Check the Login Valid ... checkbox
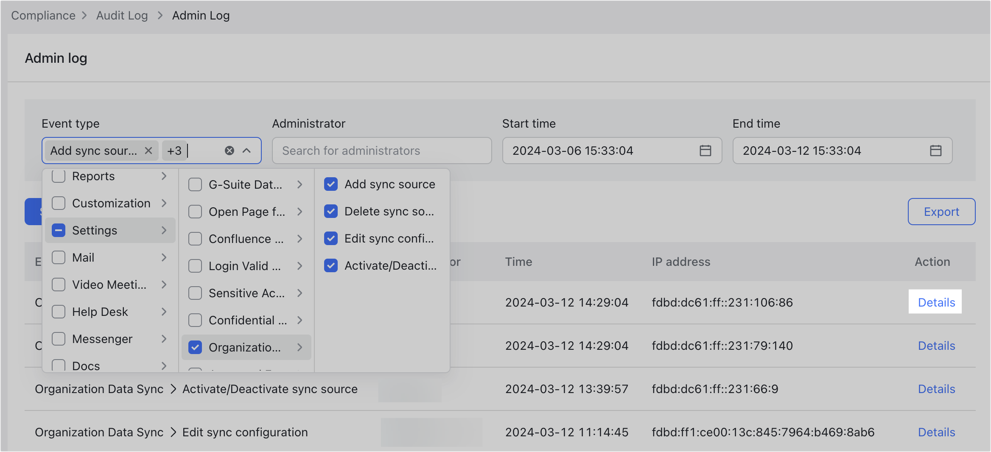991x452 pixels. coord(195,266)
